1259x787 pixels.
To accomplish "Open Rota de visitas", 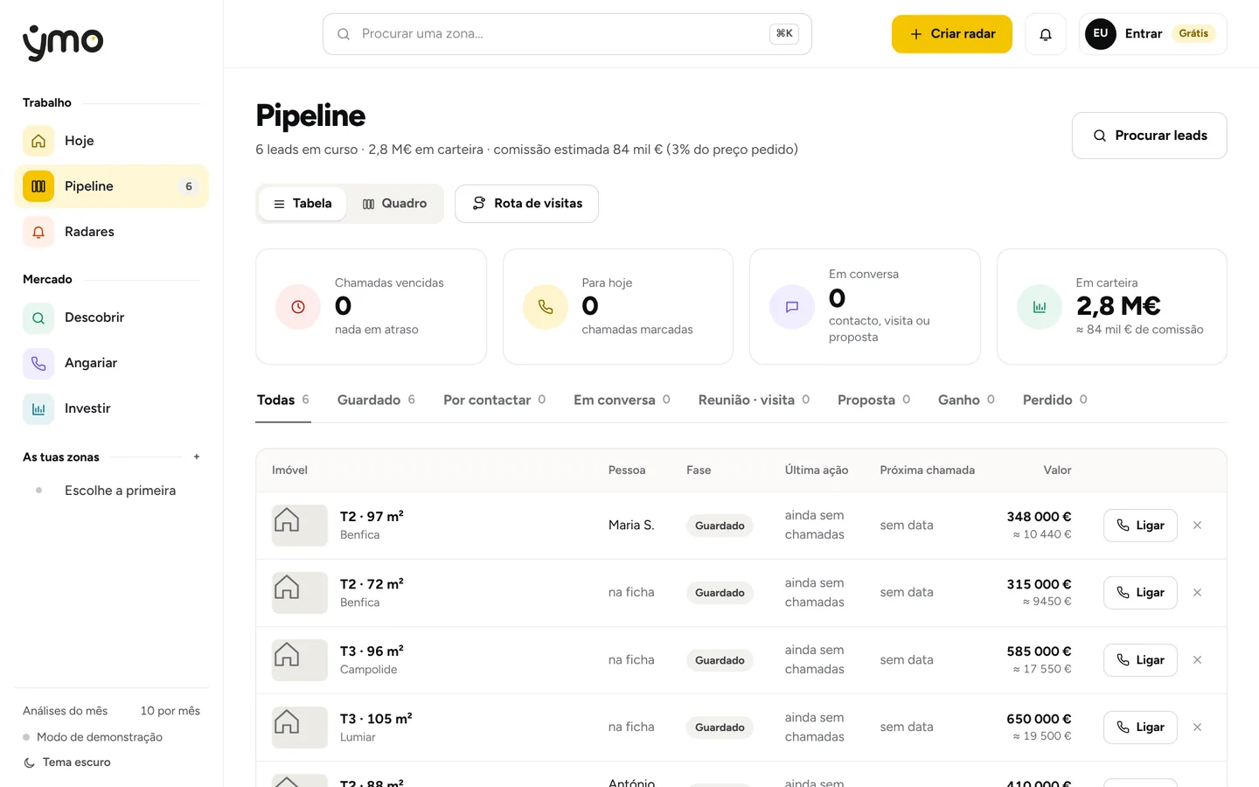I will tap(526, 204).
